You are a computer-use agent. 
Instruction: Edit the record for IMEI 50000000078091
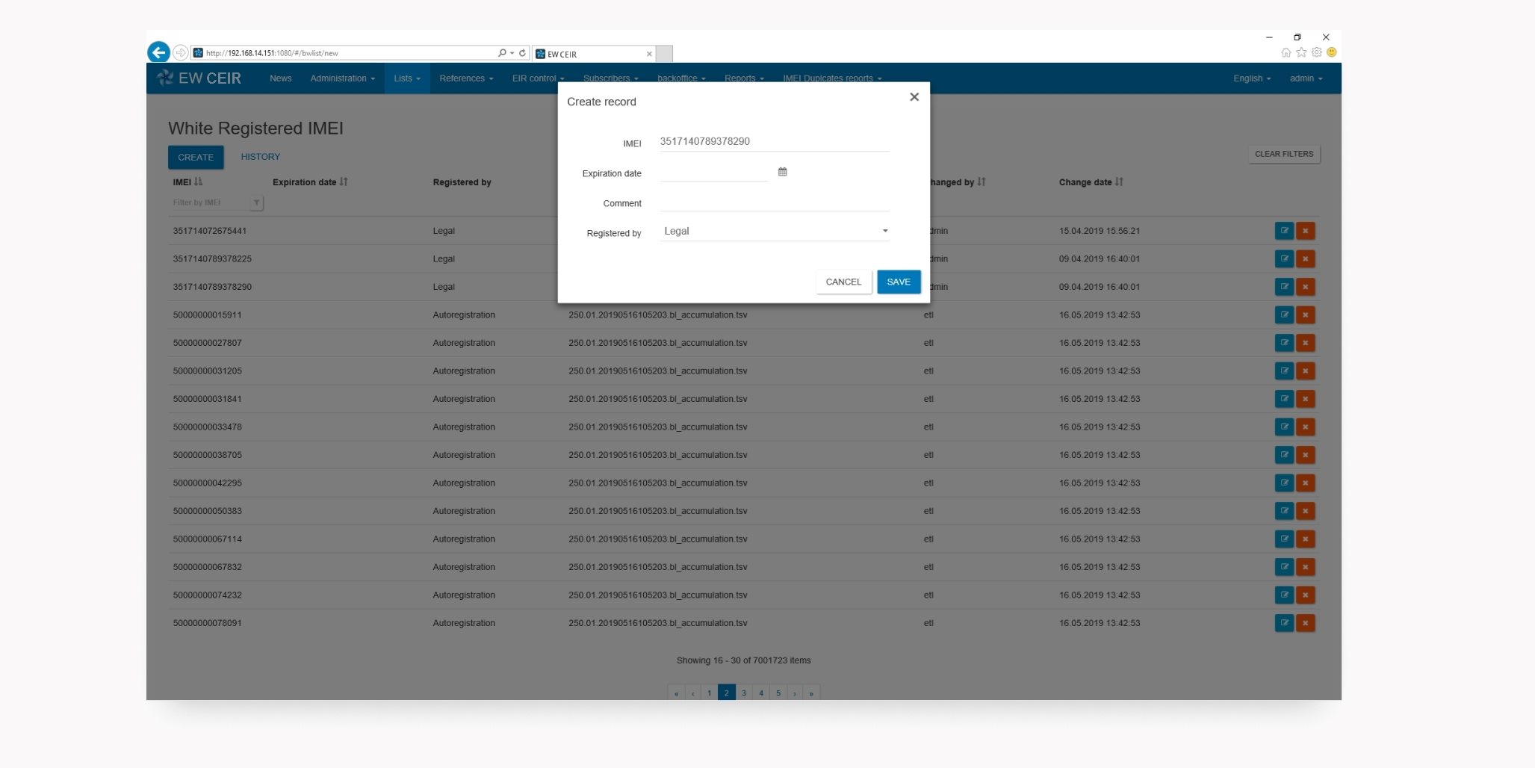1283,623
